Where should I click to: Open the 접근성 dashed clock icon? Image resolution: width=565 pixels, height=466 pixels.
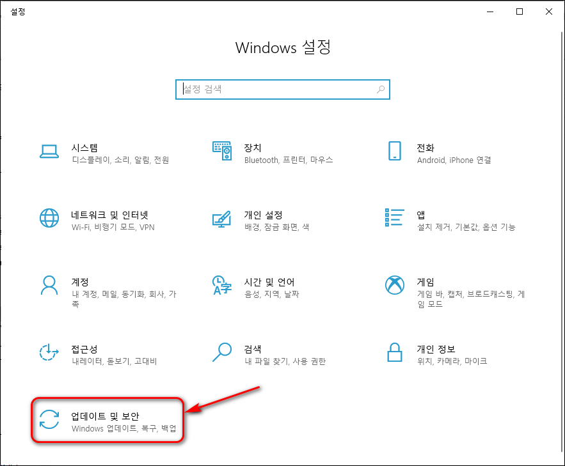click(49, 352)
